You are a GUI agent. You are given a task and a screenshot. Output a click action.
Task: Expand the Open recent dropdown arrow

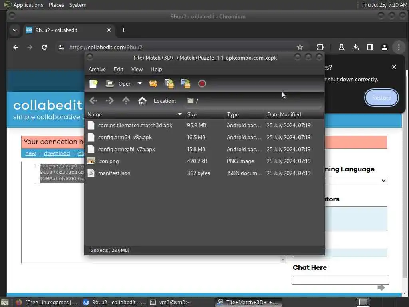point(140,84)
